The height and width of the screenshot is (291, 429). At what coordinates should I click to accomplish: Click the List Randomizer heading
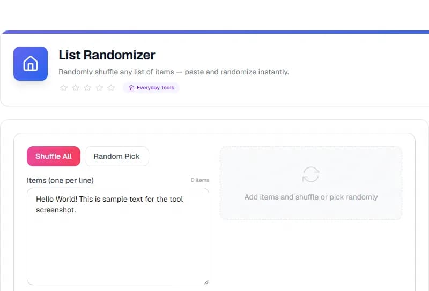pyautogui.click(x=107, y=55)
